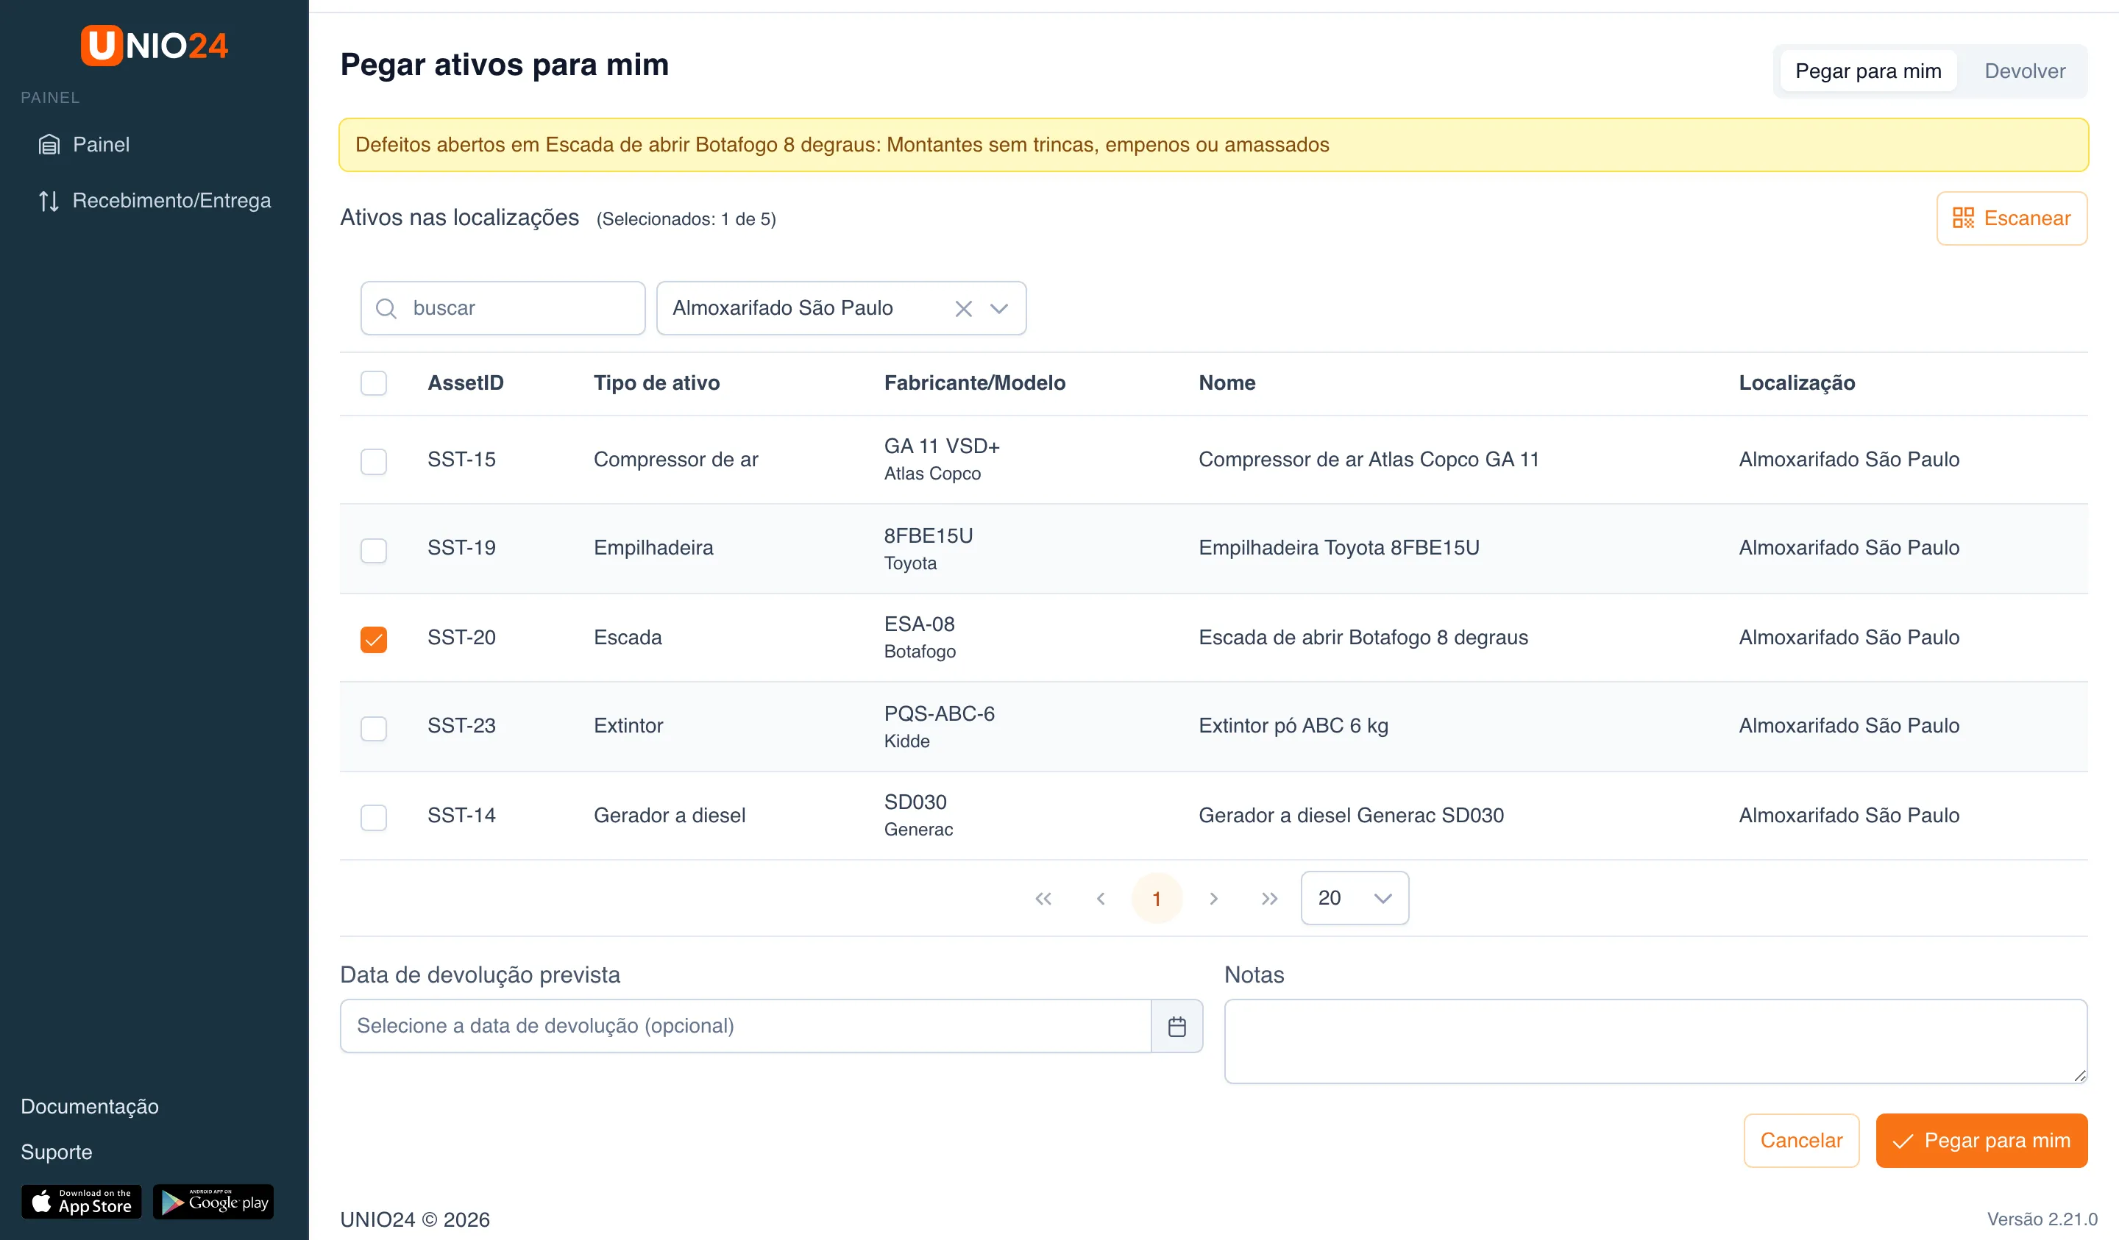Check the SST-14 Gerador a diesel checkbox

(373, 816)
